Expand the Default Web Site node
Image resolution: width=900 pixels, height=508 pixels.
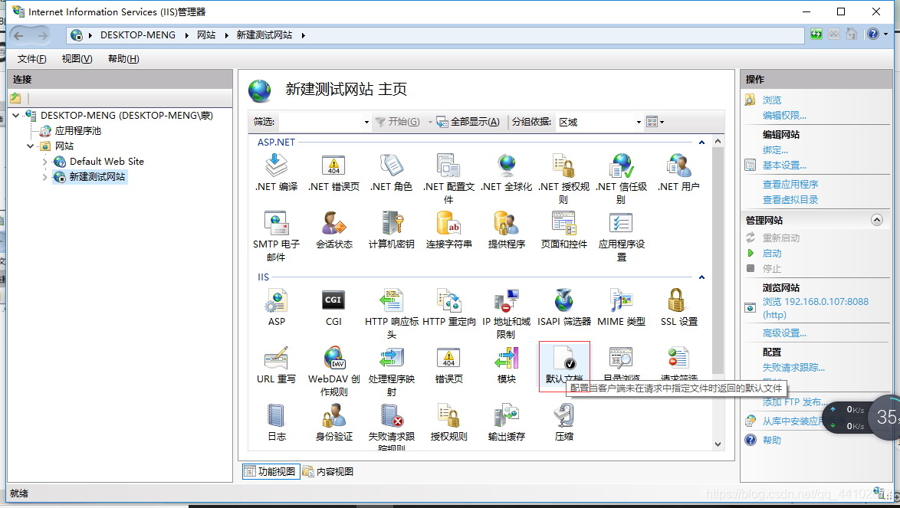pyautogui.click(x=44, y=162)
